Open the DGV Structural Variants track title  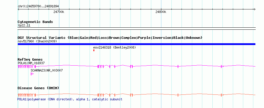[x=110, y=38]
